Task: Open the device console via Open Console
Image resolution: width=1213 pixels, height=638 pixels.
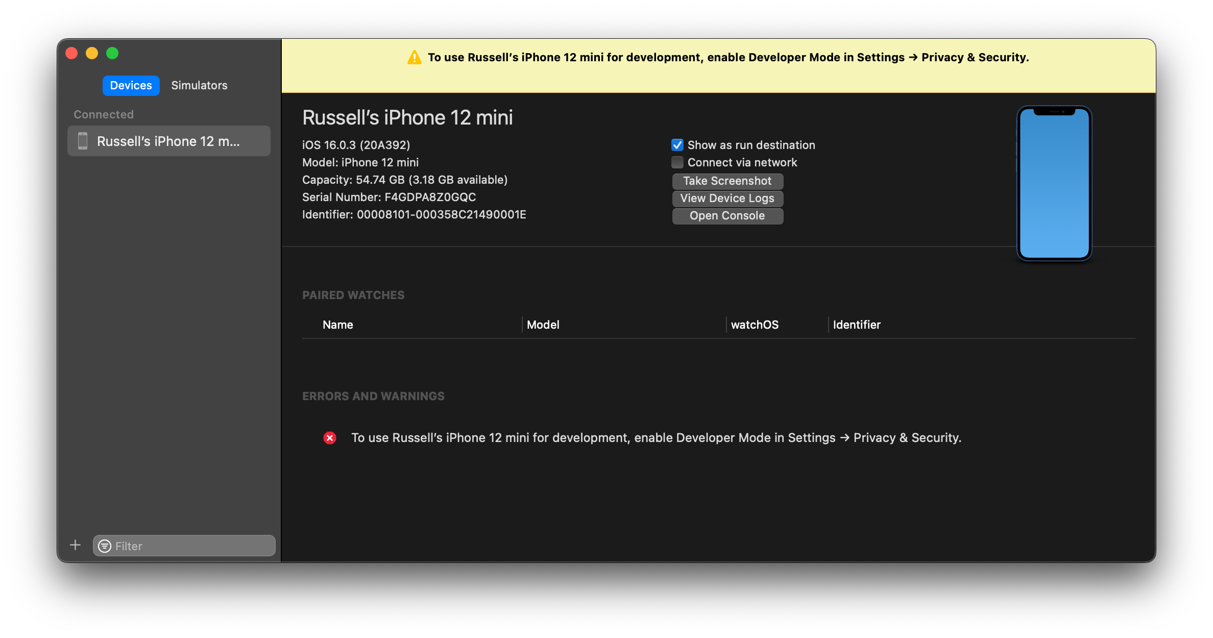Action: pyautogui.click(x=727, y=215)
